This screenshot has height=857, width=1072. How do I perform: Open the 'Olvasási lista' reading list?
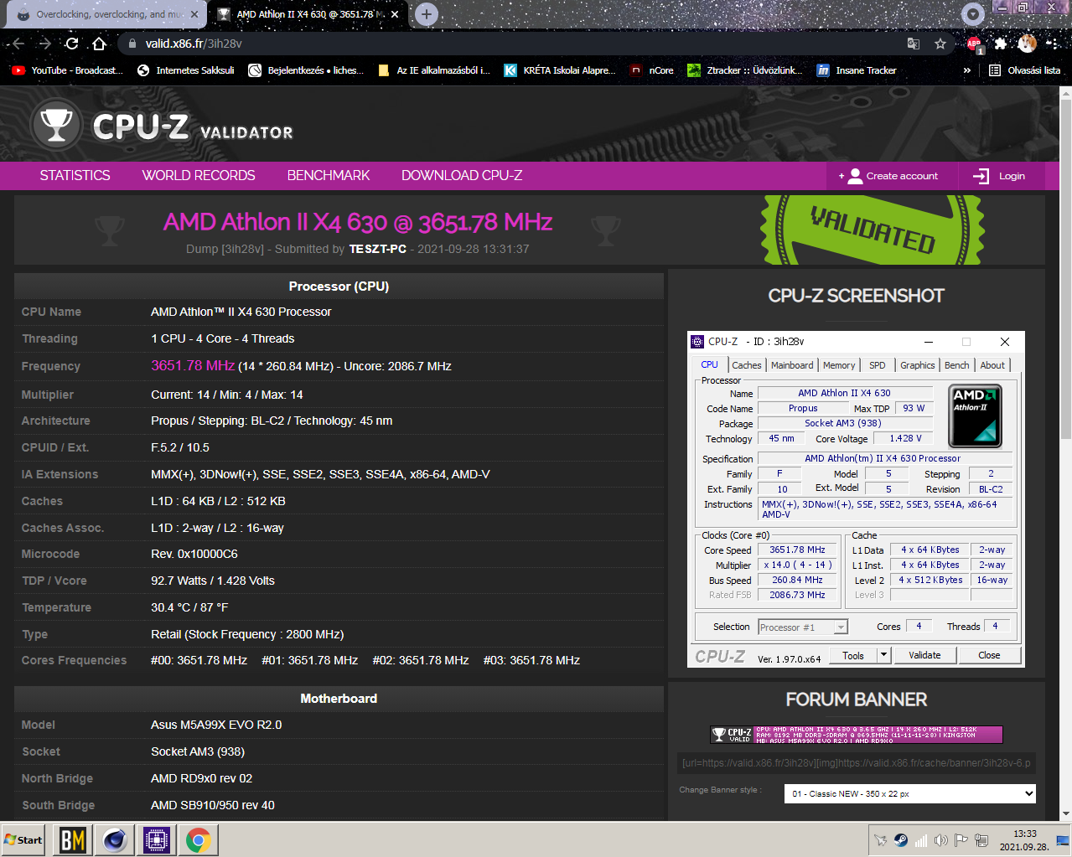(x=1025, y=70)
